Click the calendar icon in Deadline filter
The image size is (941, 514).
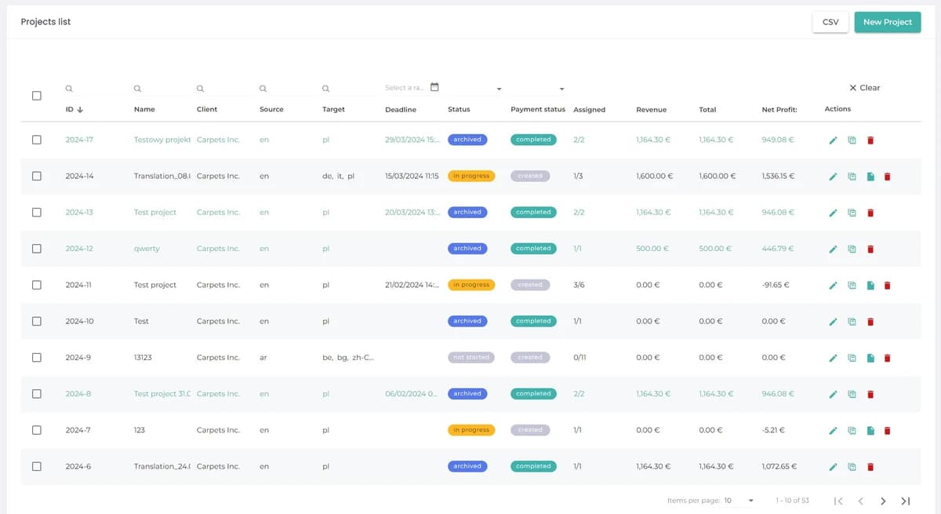click(434, 88)
